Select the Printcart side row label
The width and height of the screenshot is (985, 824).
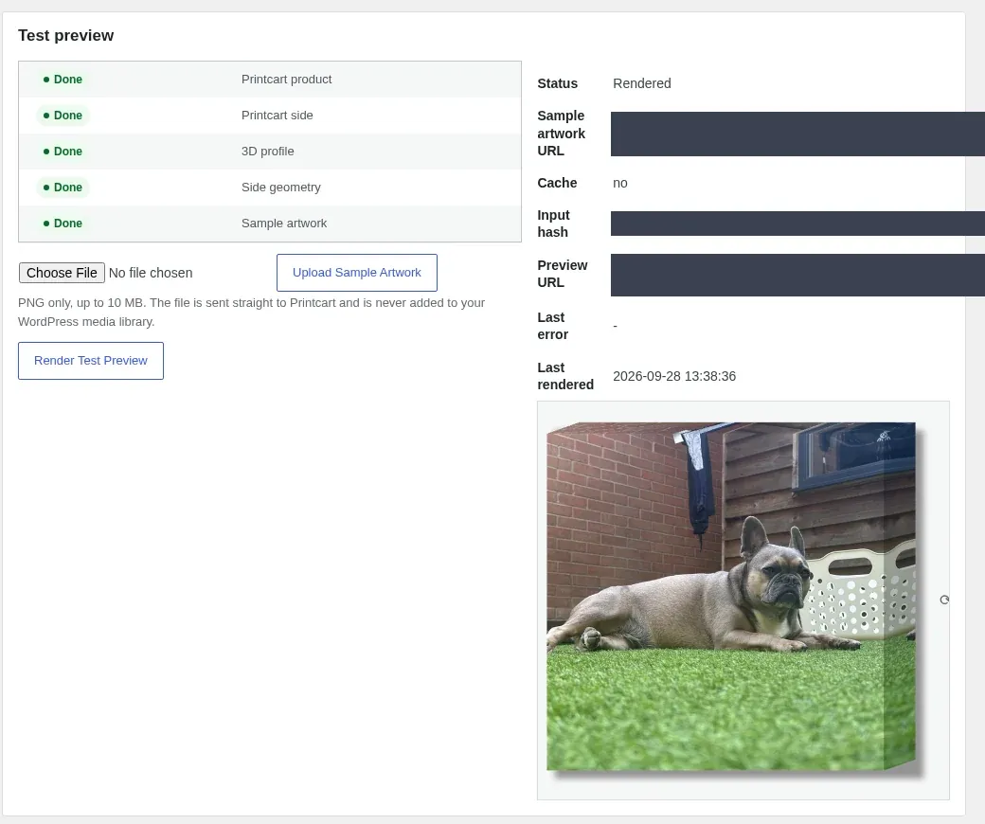click(x=277, y=116)
